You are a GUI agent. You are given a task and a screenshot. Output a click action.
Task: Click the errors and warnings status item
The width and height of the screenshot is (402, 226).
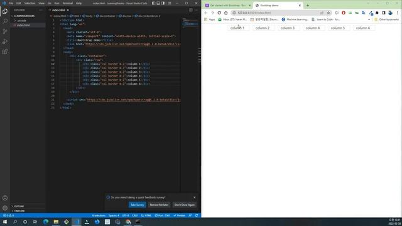8,215
